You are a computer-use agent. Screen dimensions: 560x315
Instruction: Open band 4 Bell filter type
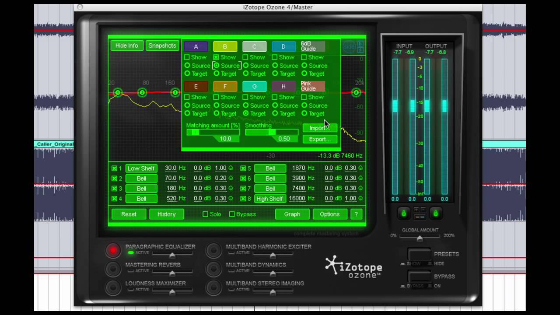[141, 199]
